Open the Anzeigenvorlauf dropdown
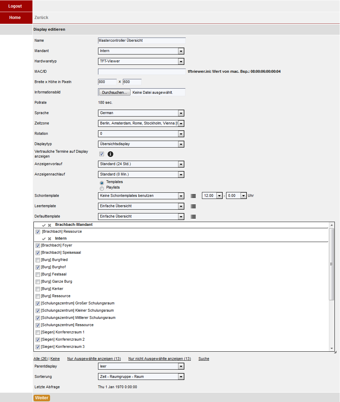This screenshot has width=340, height=402. coord(141,164)
